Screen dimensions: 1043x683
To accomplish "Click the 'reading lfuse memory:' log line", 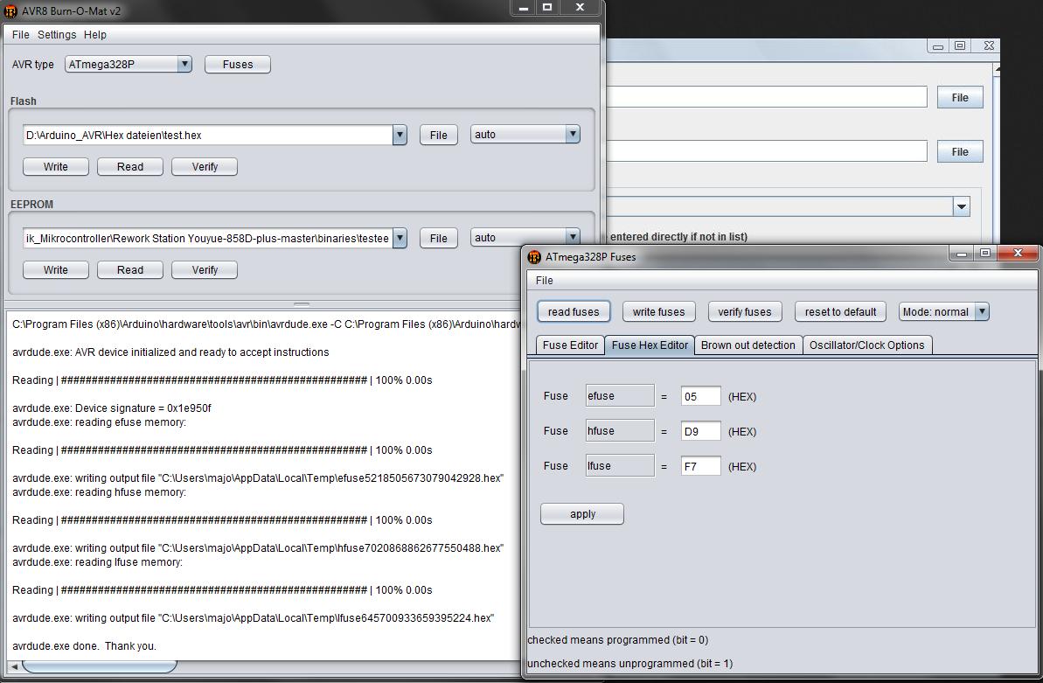I will pos(97,561).
